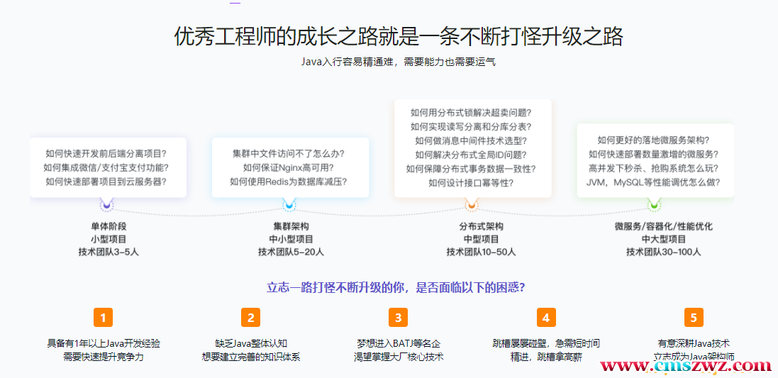The width and height of the screenshot is (778, 378).
Task: Select the orange number 2 badge
Action: click(250, 317)
